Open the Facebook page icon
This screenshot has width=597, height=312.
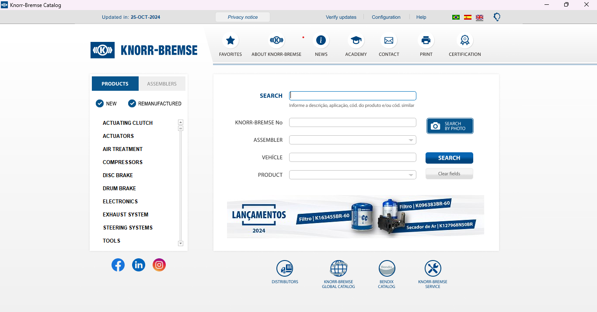118,265
